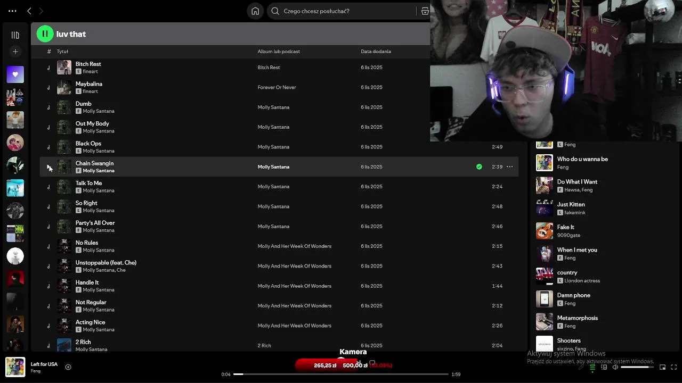The image size is (682, 383).
Task: Open the Liked Songs heart playlist
Action: pos(15,74)
